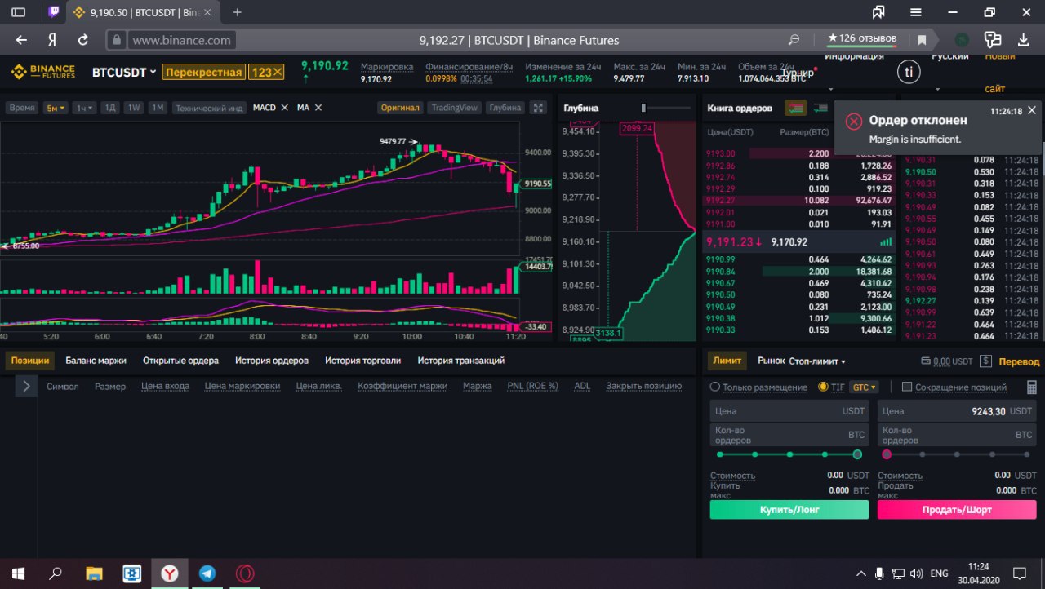Open the calculator icon
The height and width of the screenshot is (589, 1045).
pos(1032,387)
